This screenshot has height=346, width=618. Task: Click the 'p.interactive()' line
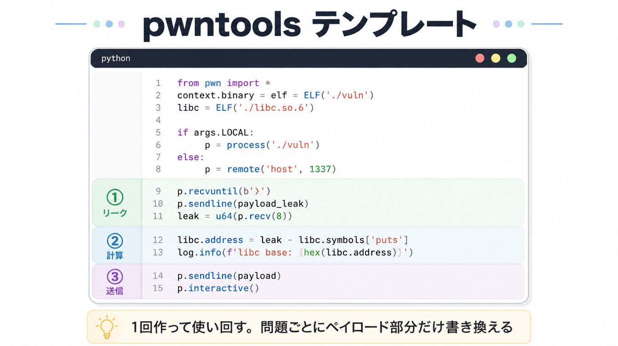218,288
